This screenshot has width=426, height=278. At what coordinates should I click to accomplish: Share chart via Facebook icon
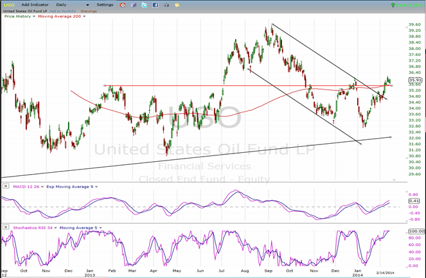[x=155, y=4]
